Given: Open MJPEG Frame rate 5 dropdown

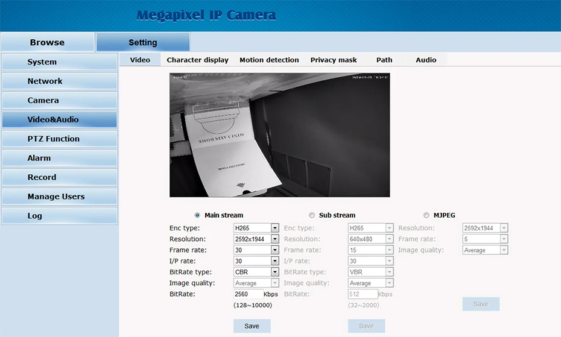Looking at the screenshot, I should coord(485,239).
